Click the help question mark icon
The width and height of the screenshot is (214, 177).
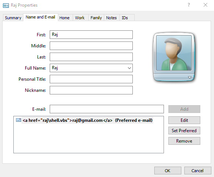pos(189,5)
